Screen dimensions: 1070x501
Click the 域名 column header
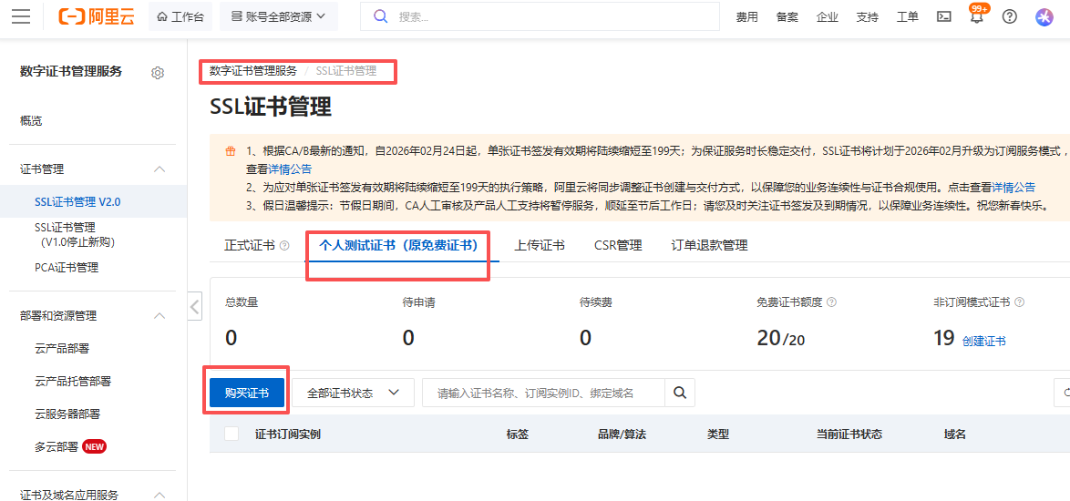(954, 435)
